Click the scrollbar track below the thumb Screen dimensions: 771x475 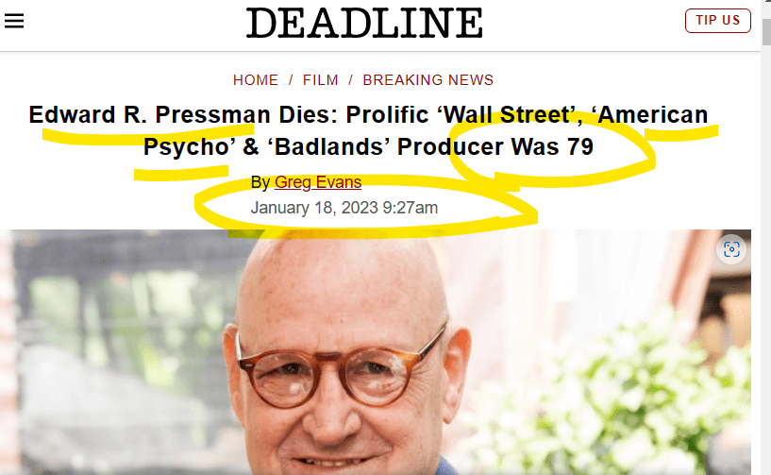[765, 283]
